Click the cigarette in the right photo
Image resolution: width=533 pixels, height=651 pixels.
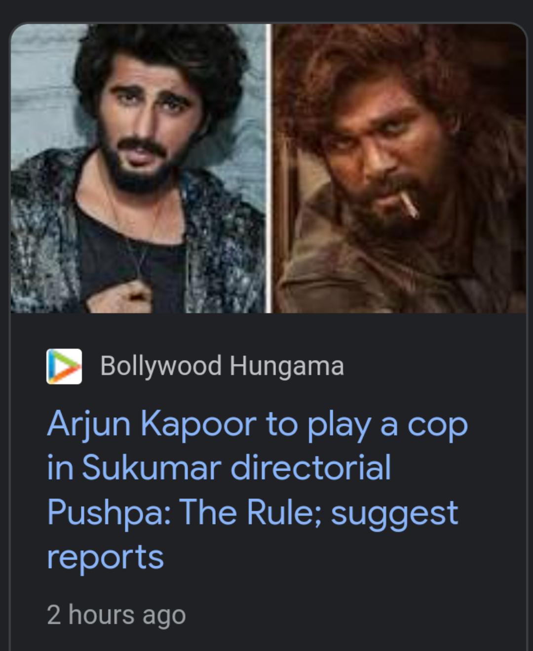pos(408,205)
